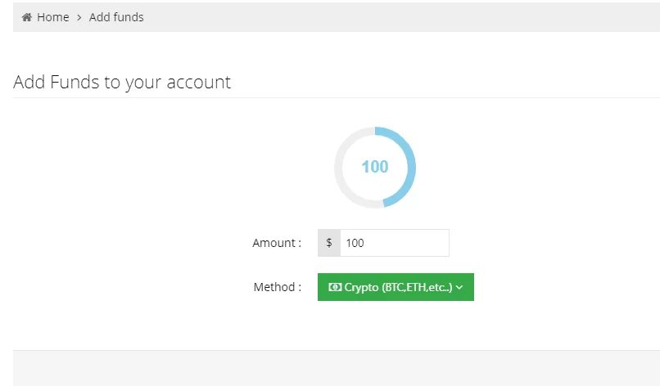Click the divider line under the heading
660x386 pixels.
[336, 97]
